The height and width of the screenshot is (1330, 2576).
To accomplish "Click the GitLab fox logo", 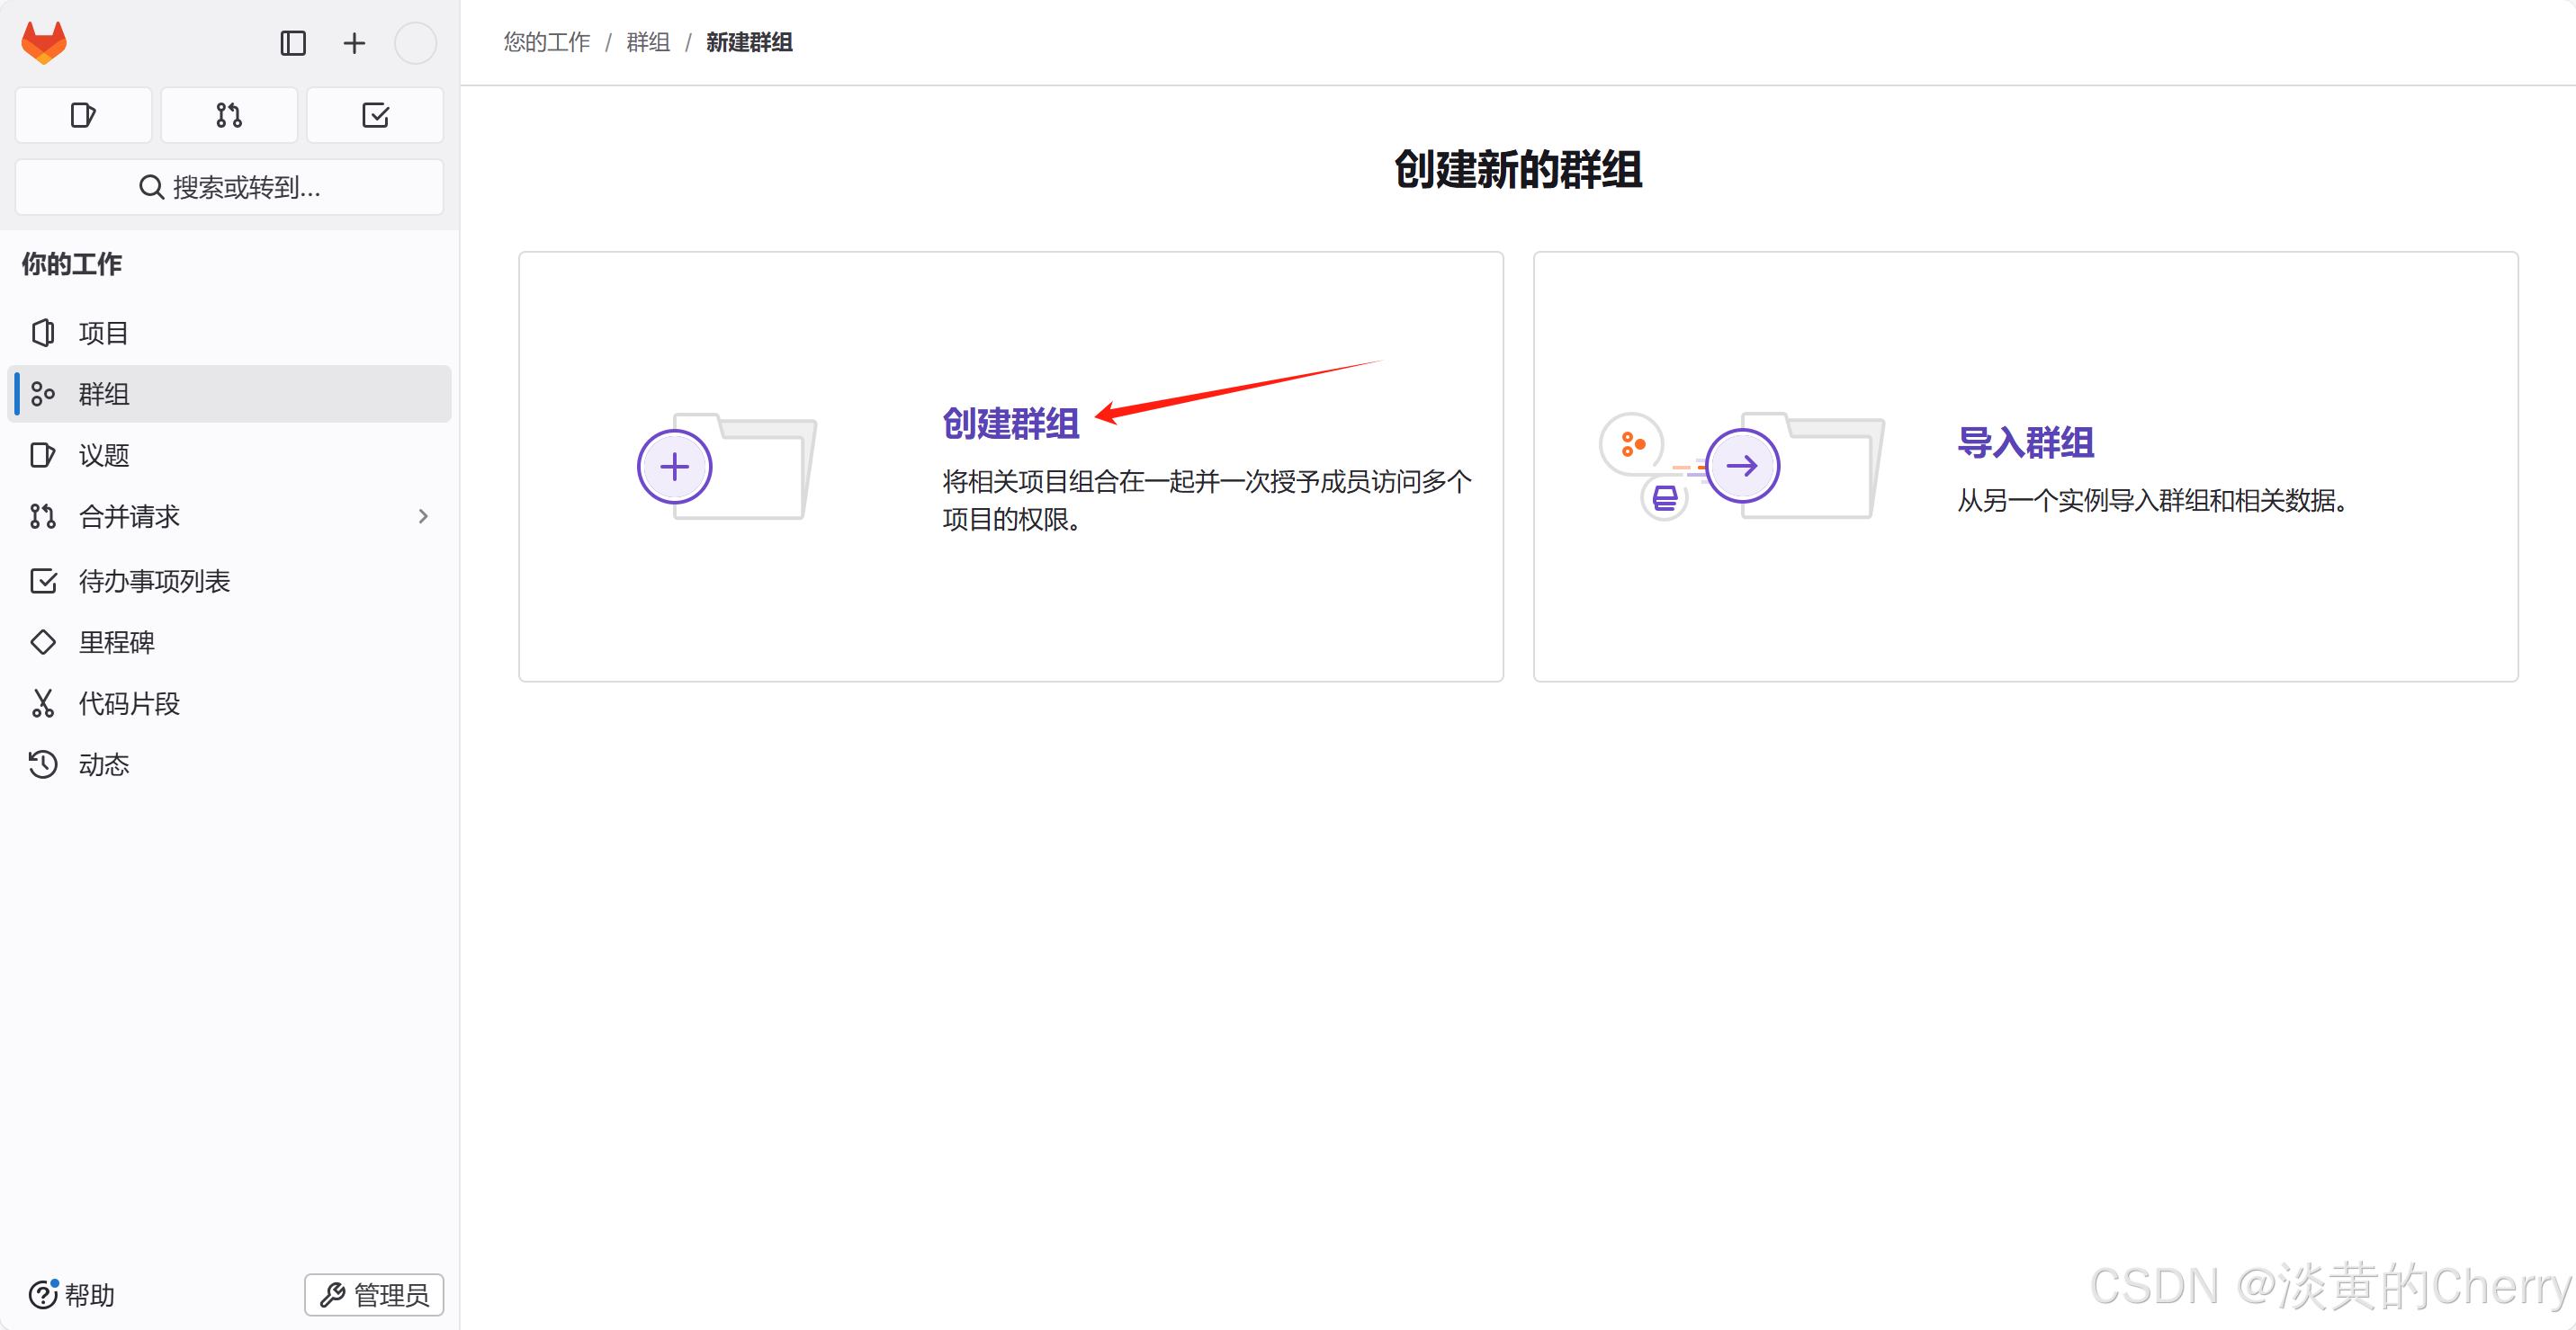I will coord(44,42).
